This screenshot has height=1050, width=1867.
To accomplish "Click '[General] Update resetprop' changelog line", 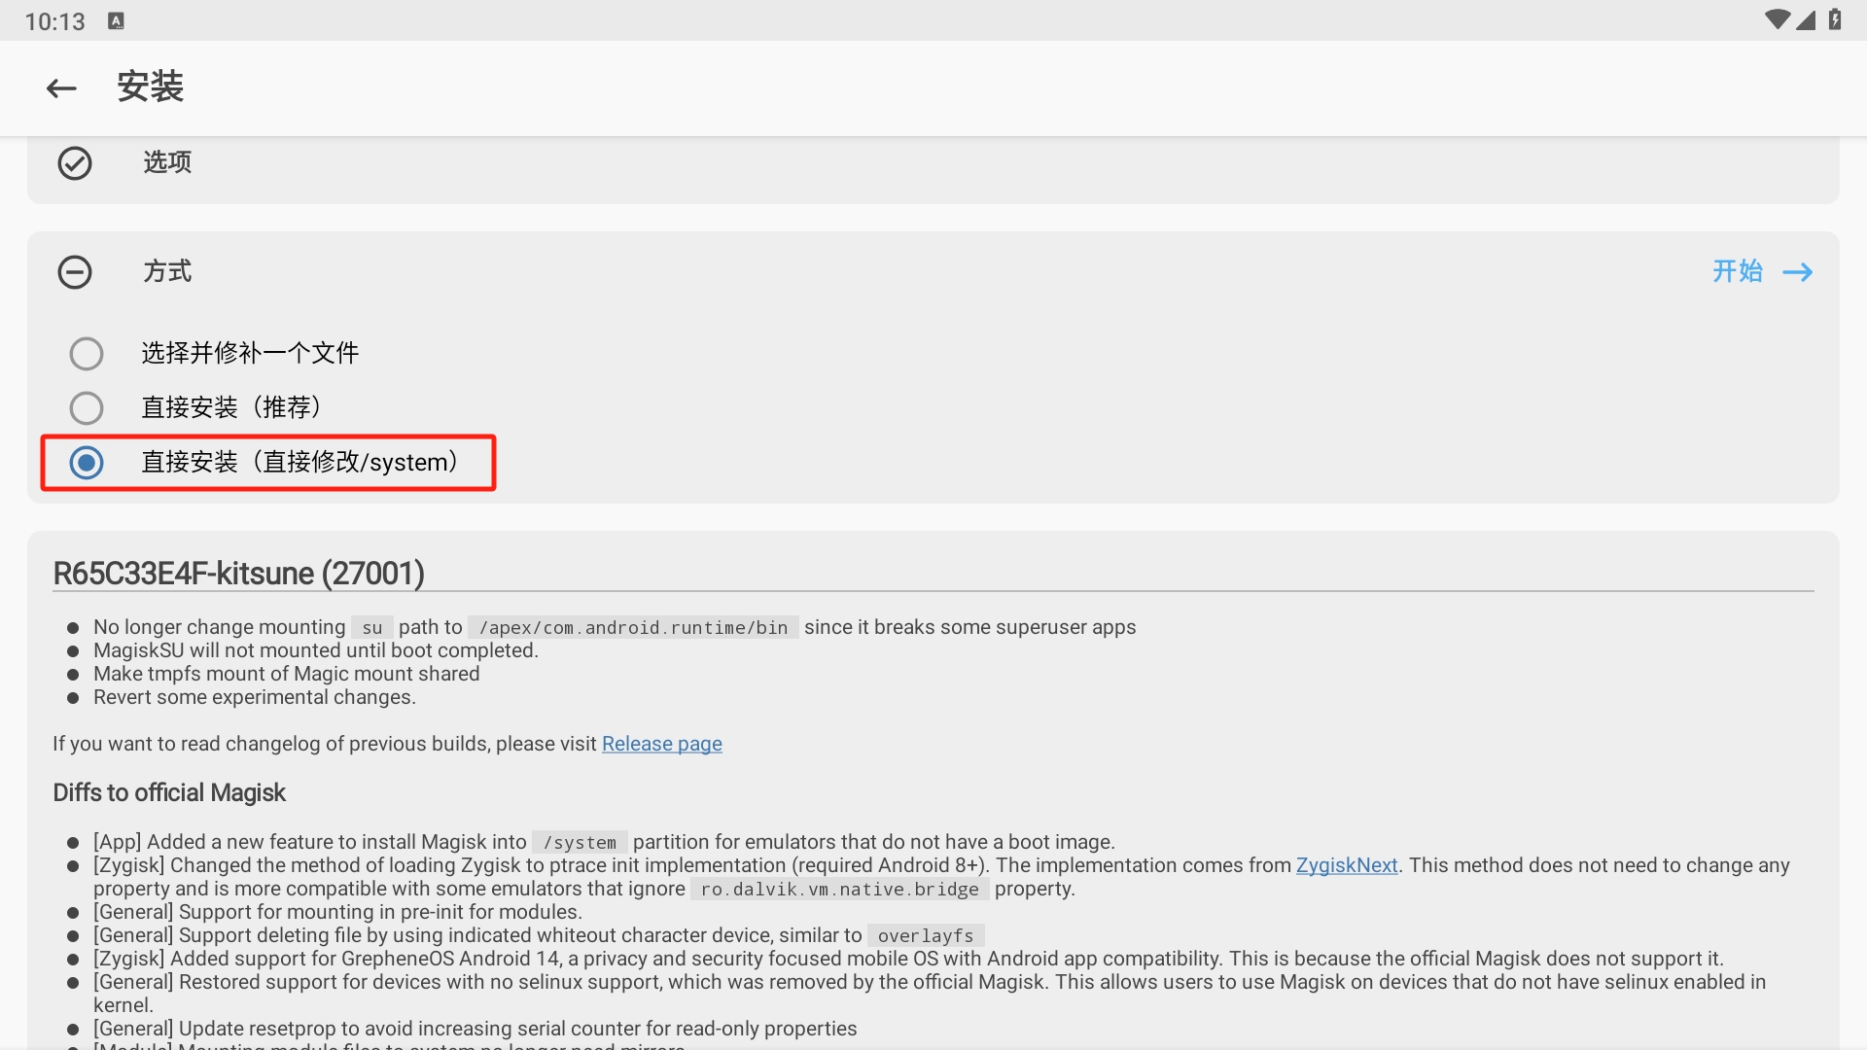I will [476, 1029].
